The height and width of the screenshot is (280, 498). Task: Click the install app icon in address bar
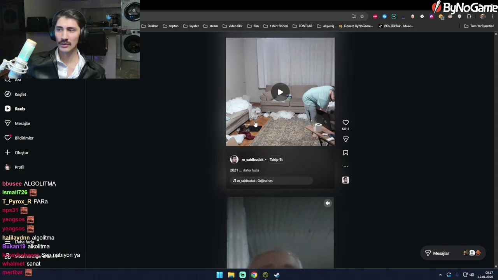(x=354, y=16)
